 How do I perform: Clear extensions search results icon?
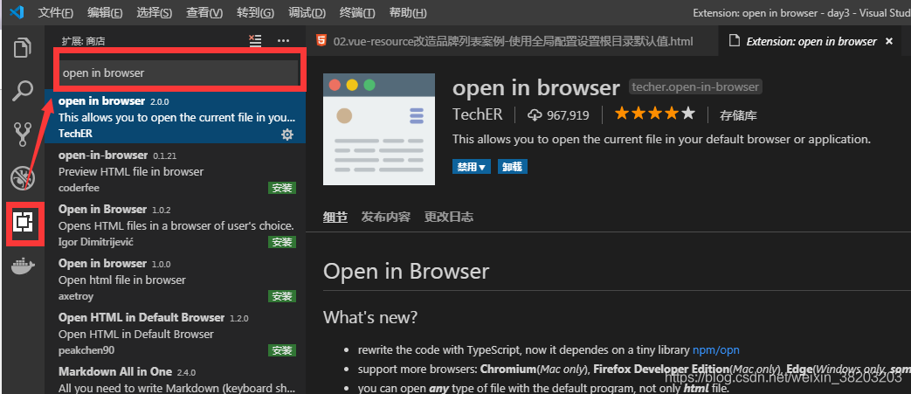pos(255,41)
